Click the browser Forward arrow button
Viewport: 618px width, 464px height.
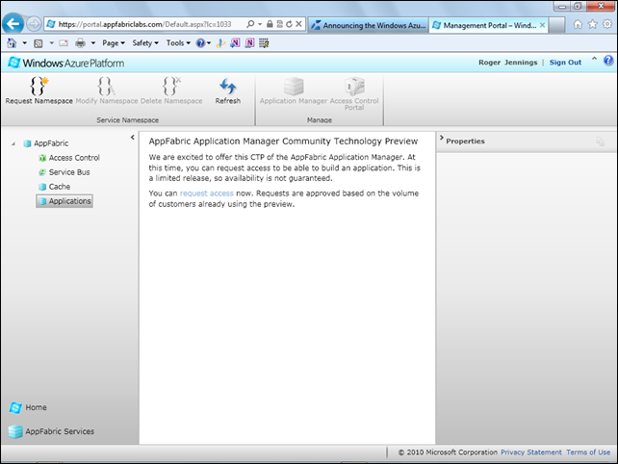point(34,24)
